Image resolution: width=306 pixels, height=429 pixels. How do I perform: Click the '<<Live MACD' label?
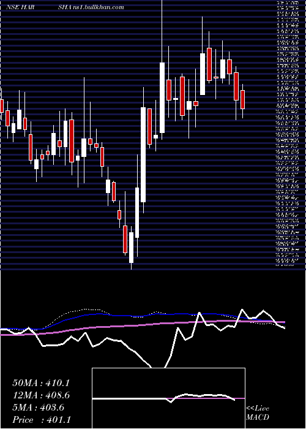click(x=258, y=412)
